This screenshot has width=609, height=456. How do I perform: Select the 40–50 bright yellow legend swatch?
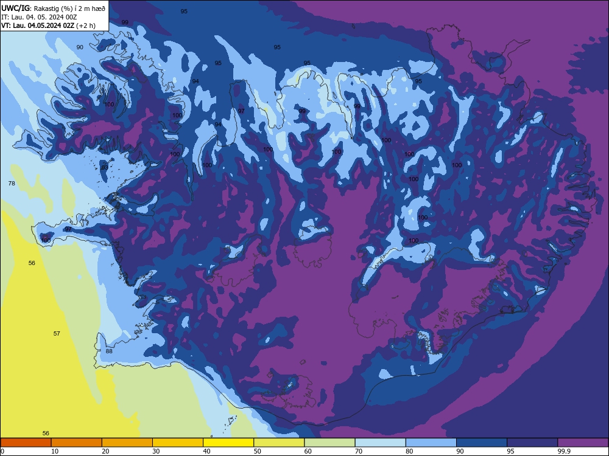pos(228,443)
